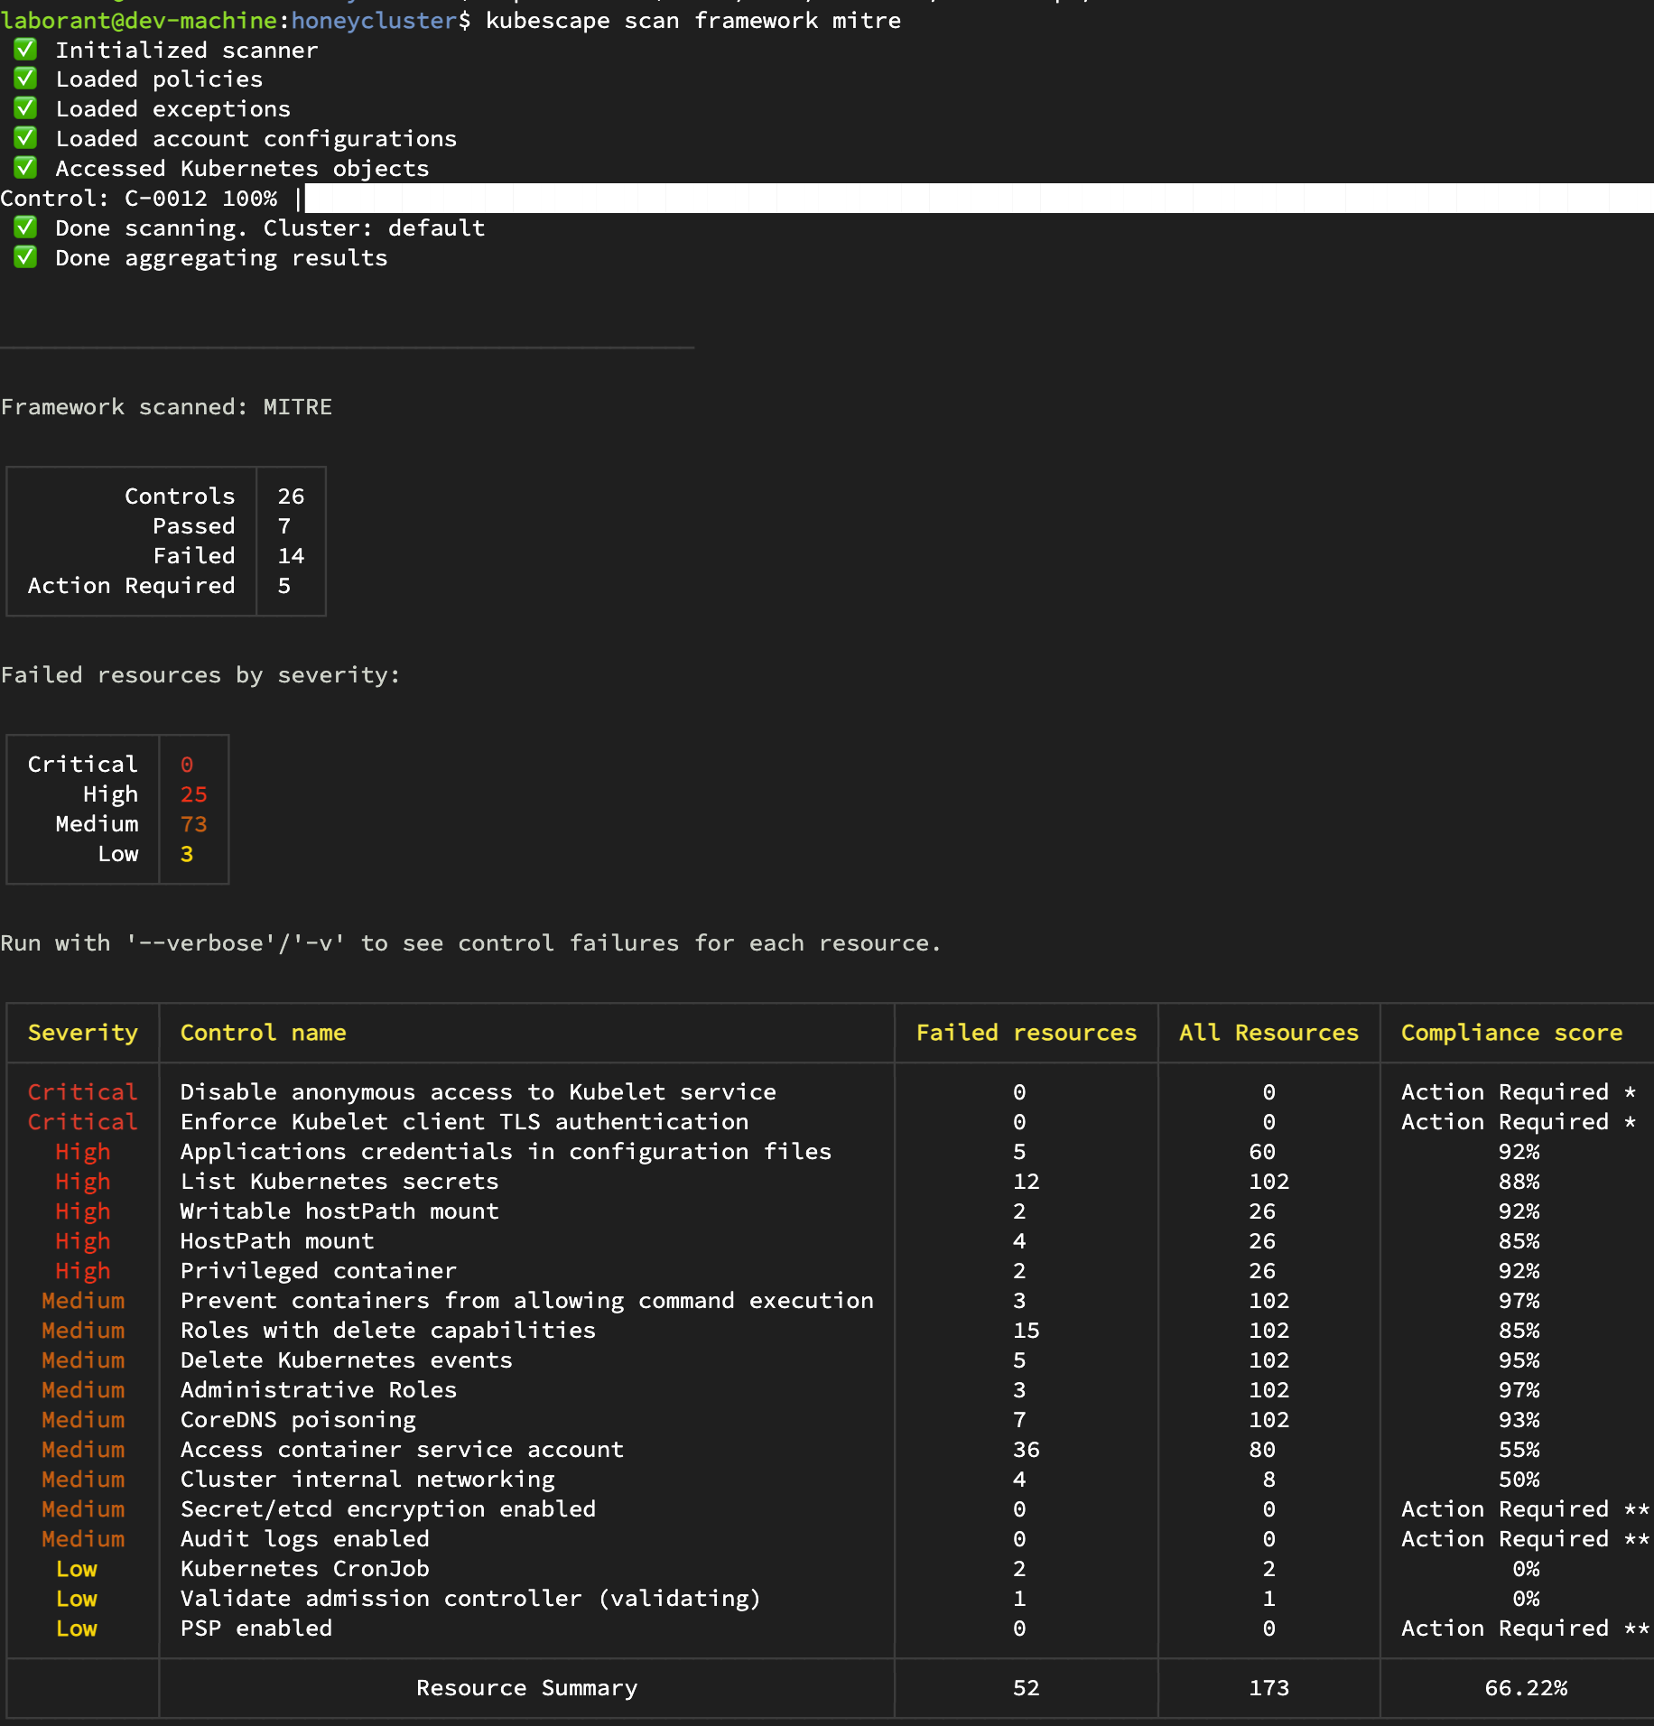The image size is (1654, 1726).
Task: Click the 'Kubernetes CronJob' control
Action: click(305, 1569)
